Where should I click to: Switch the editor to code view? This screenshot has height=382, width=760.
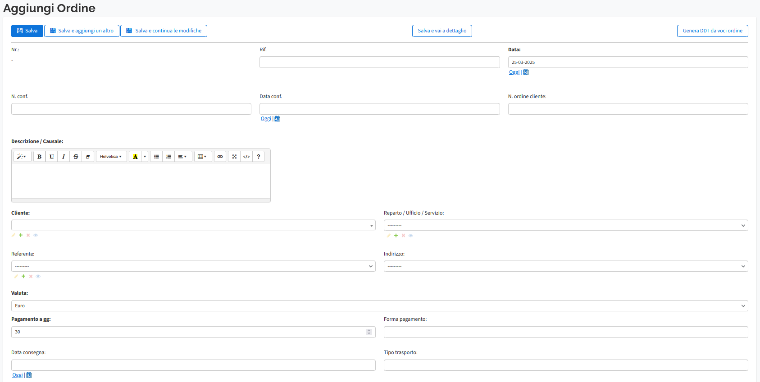(x=246, y=157)
